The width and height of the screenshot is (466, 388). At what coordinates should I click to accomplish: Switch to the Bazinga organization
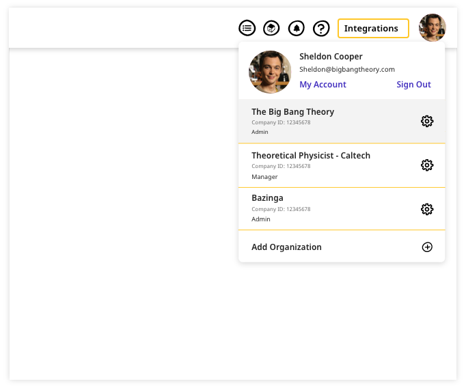[x=342, y=209]
